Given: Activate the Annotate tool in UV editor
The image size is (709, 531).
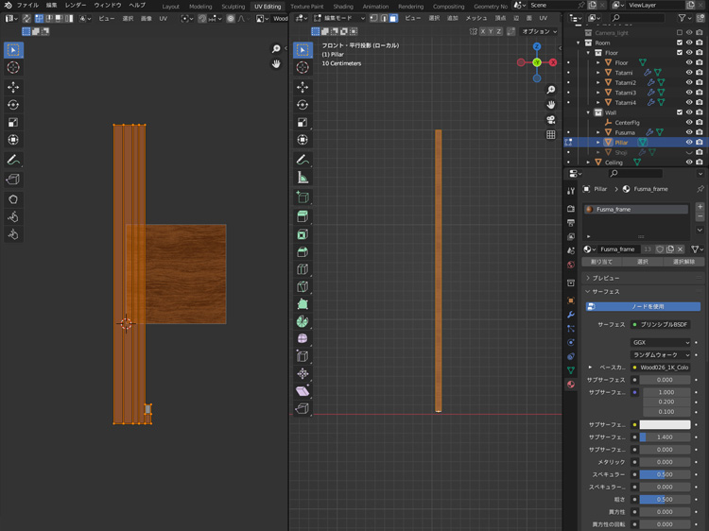Looking at the screenshot, I should [x=13, y=160].
